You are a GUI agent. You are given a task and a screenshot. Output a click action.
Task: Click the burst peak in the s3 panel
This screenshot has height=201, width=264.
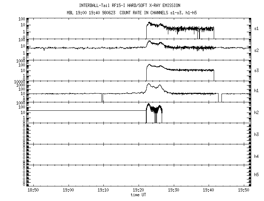(x=149, y=65)
